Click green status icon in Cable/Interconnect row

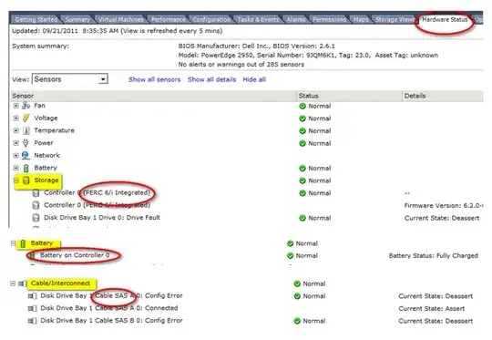[297, 283]
